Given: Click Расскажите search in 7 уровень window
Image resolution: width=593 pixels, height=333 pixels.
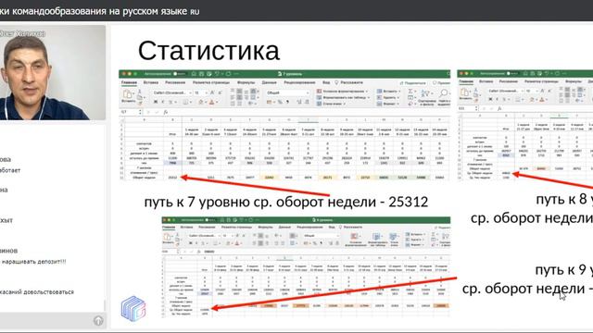Looking at the screenshot, I should click(x=348, y=82).
